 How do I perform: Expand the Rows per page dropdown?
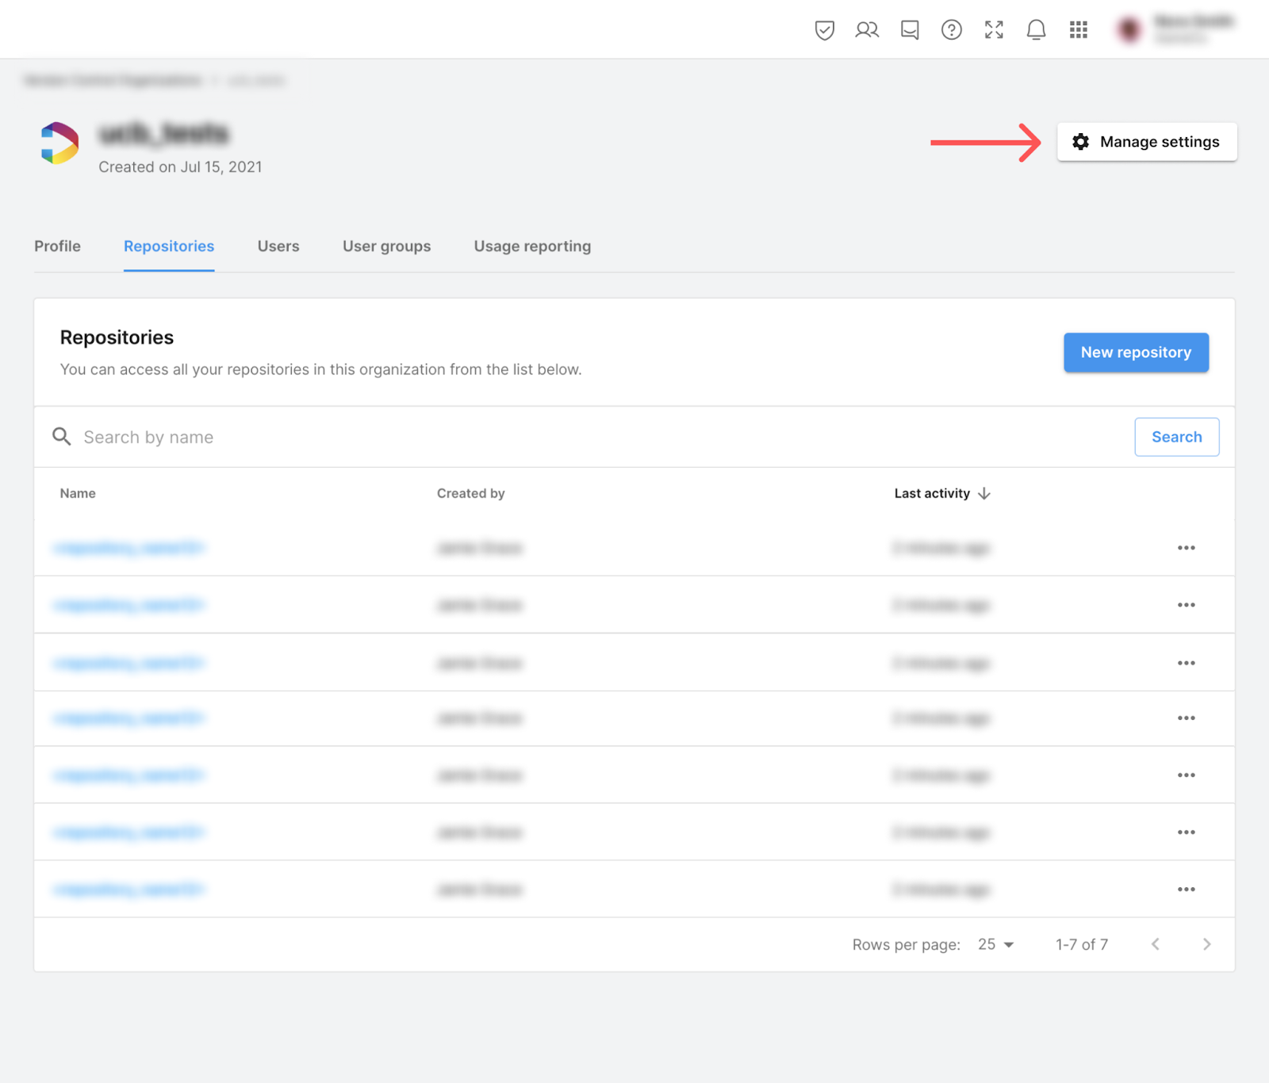pyautogui.click(x=996, y=944)
